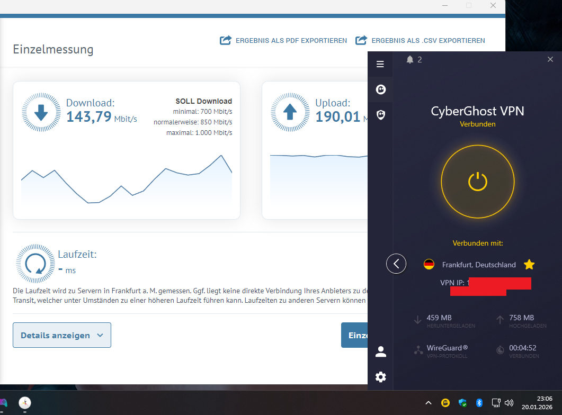Show hidden tray icons chevron

pos(429,403)
